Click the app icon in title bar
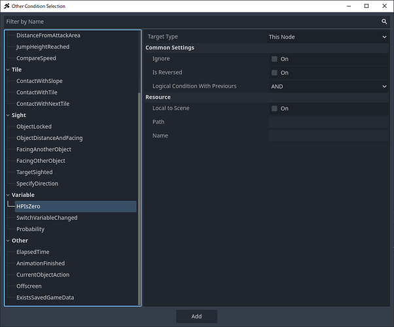This screenshot has width=394, height=327. tap(7, 6)
